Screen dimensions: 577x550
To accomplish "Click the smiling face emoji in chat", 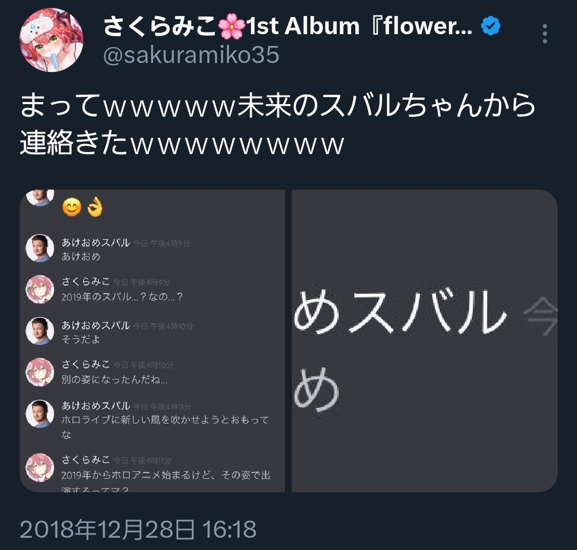I will [72, 207].
